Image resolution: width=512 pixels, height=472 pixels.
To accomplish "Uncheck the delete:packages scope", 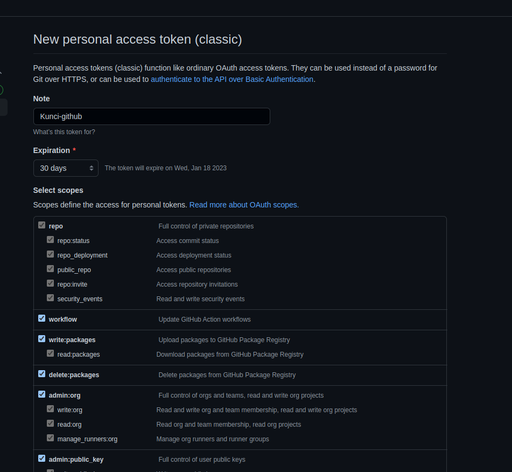I will 41,373.
